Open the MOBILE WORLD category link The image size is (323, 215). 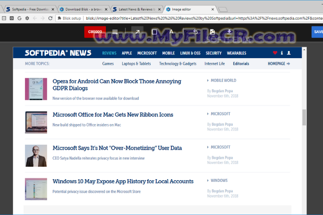coord(223,80)
